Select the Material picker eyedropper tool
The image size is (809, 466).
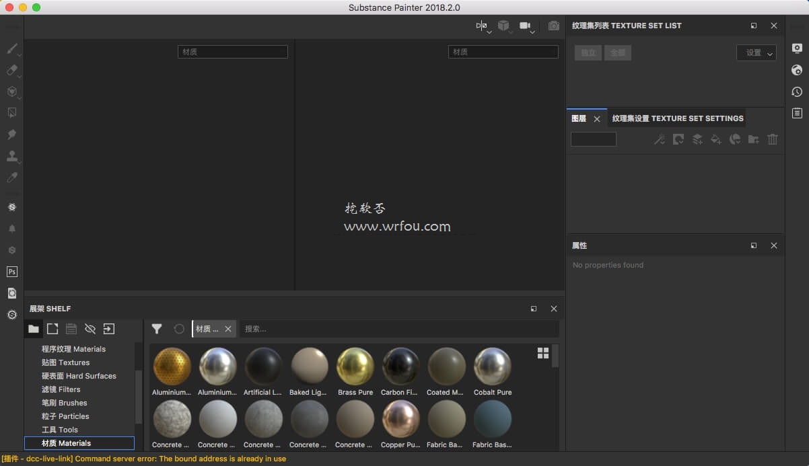(x=12, y=178)
